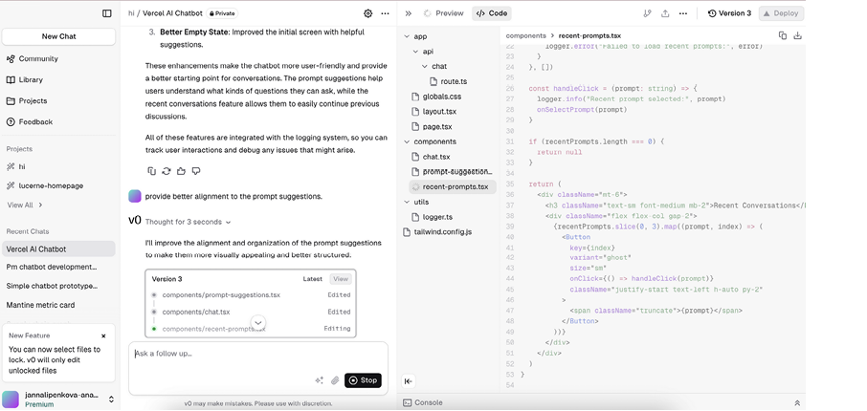Viewport: 867px width, 411px height.
Task: Open Simple chatbot prototype chat
Action: (x=52, y=286)
